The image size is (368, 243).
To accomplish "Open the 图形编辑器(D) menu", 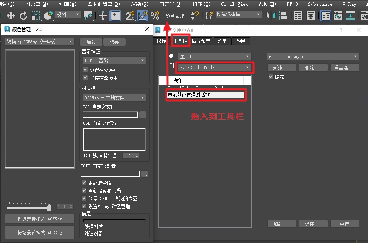I will [104, 4].
